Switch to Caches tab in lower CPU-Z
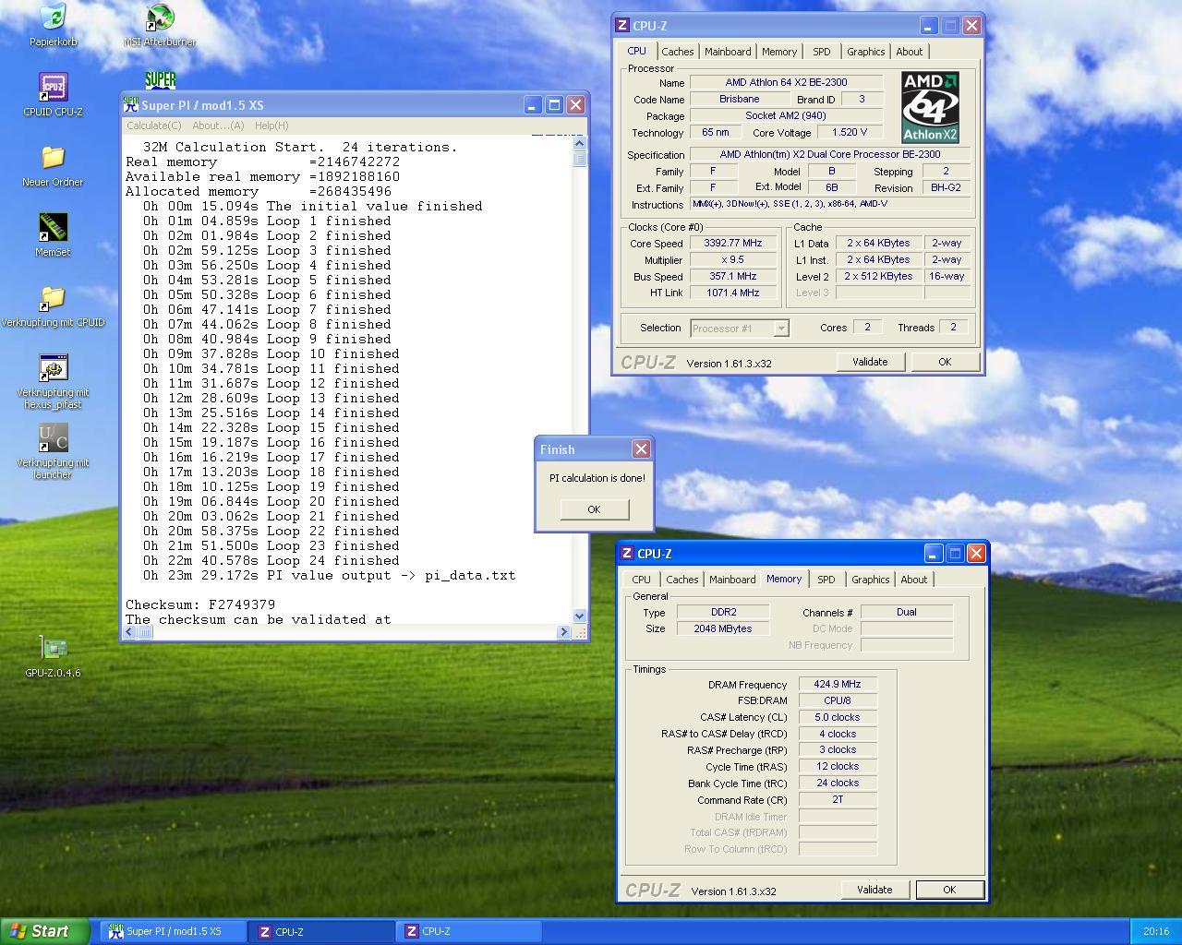Screen dimensions: 1182x945 point(681,580)
